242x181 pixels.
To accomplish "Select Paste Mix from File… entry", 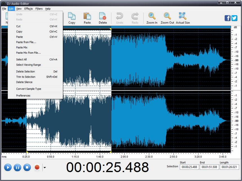I will (35, 53).
